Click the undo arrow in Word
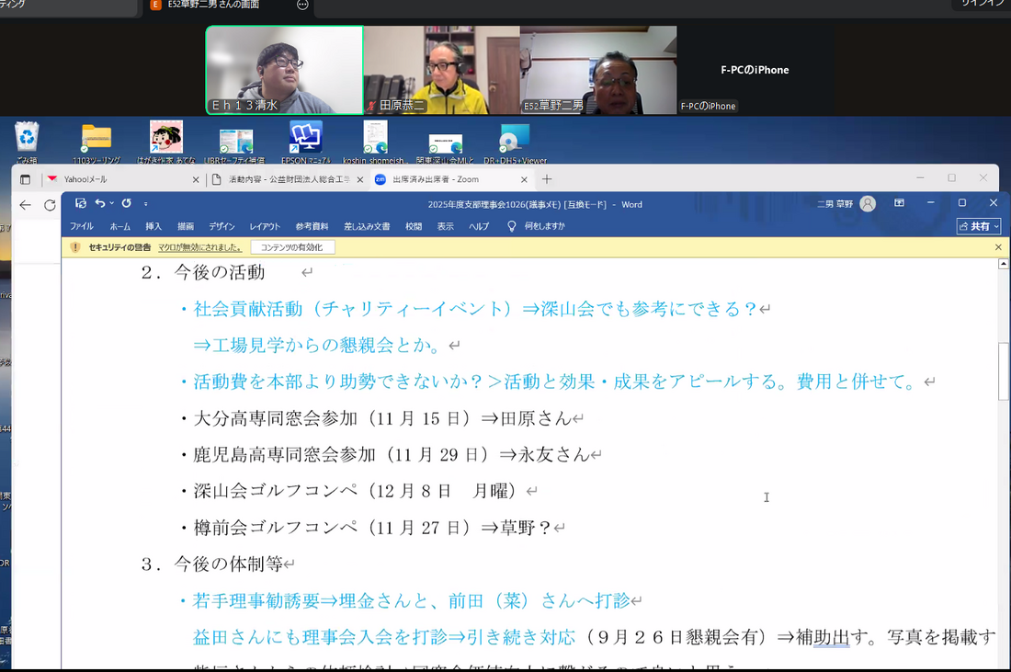This screenshot has width=1011, height=672. click(99, 203)
